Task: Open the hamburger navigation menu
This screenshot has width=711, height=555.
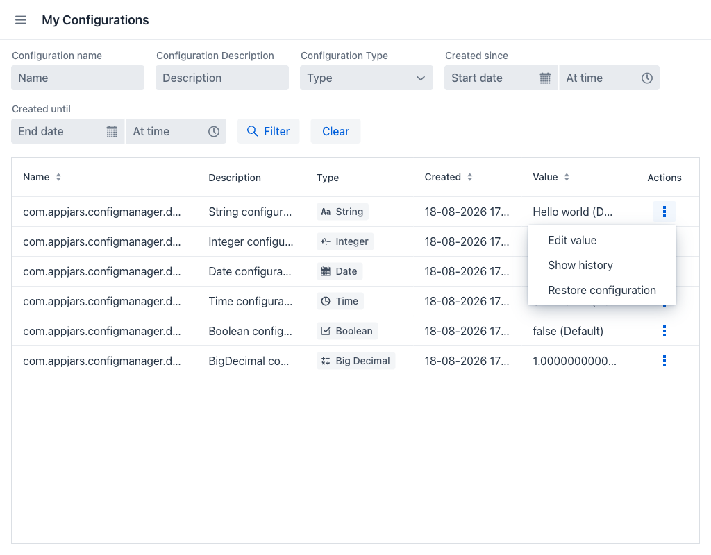Action: [21, 20]
